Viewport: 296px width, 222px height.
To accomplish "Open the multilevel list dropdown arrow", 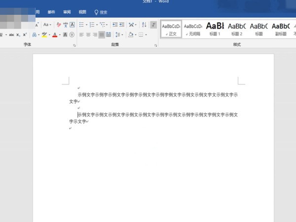I will (107, 25).
